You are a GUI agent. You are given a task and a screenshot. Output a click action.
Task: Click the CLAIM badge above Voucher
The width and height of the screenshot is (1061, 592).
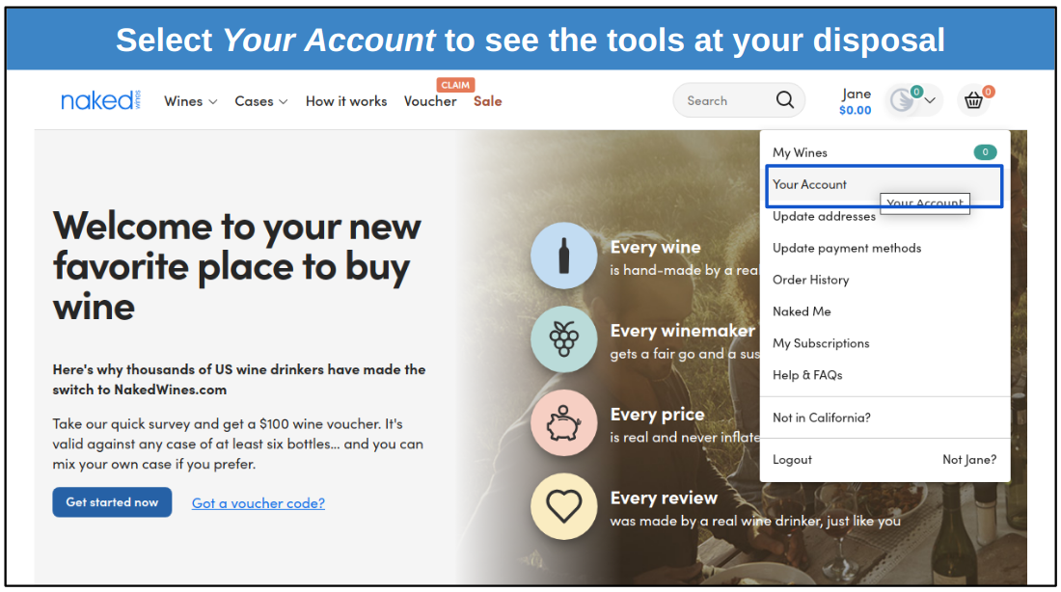pyautogui.click(x=455, y=85)
